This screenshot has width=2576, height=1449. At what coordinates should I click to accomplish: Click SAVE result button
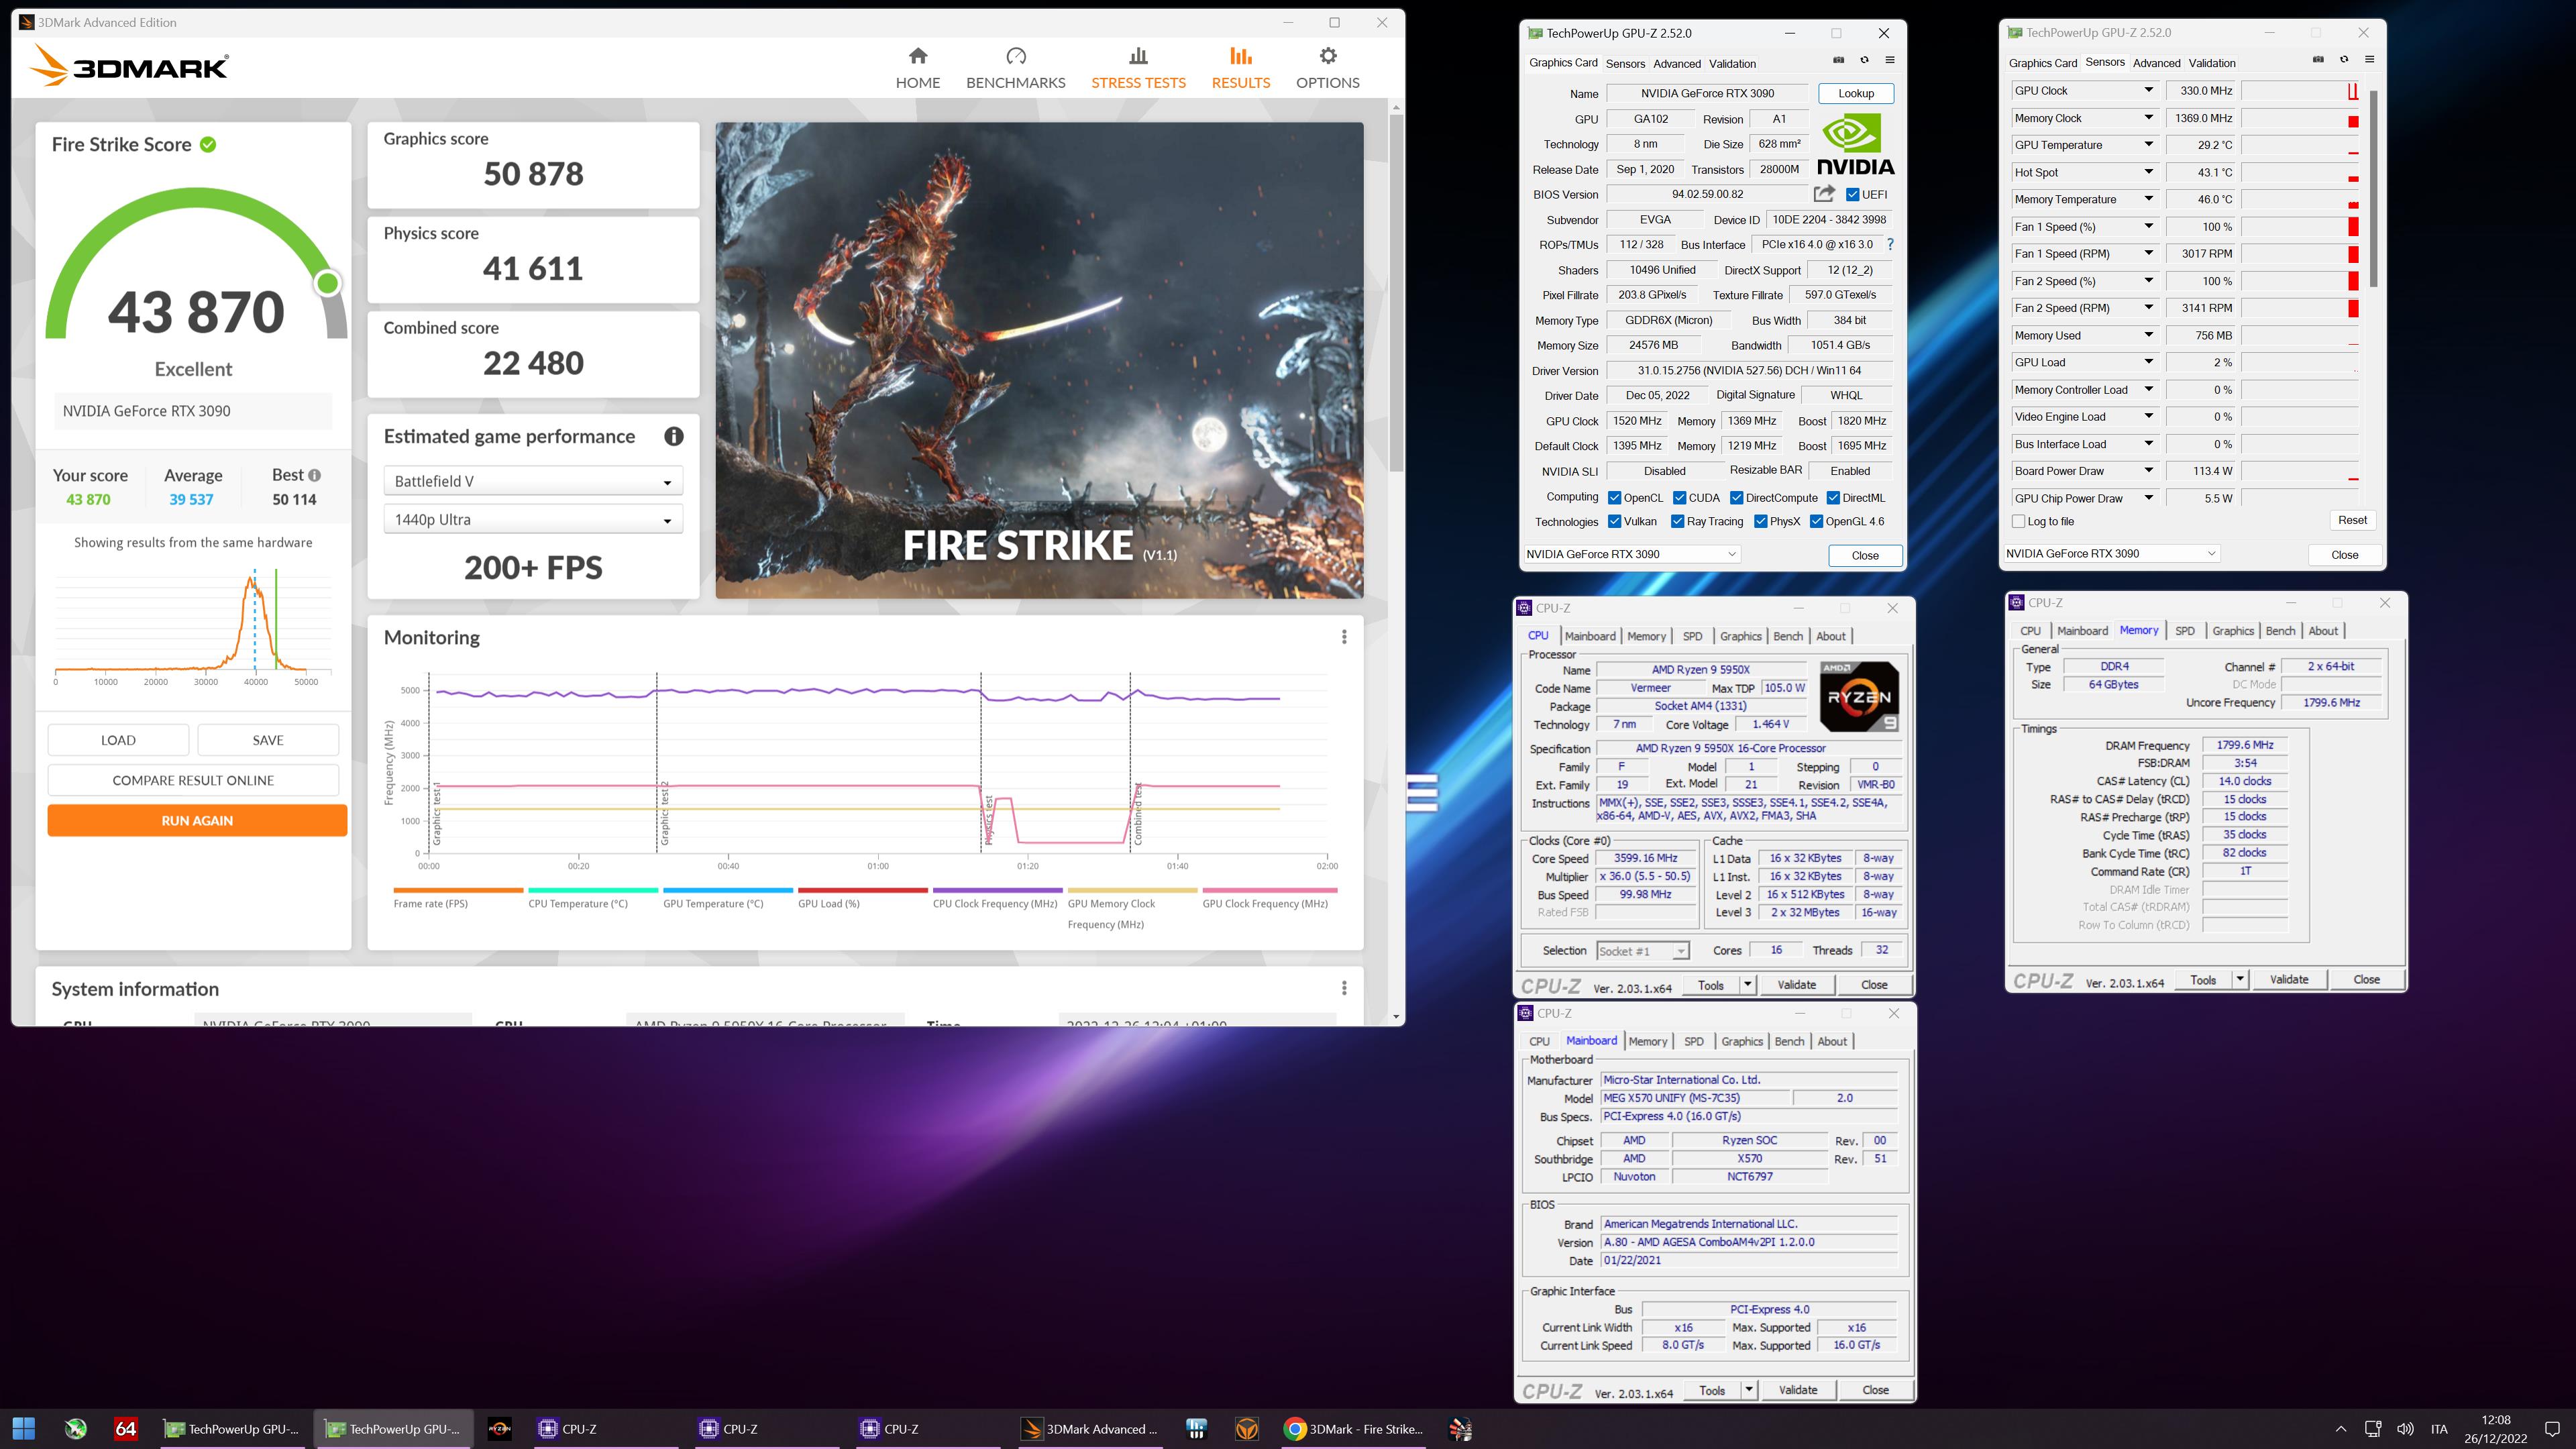[268, 740]
